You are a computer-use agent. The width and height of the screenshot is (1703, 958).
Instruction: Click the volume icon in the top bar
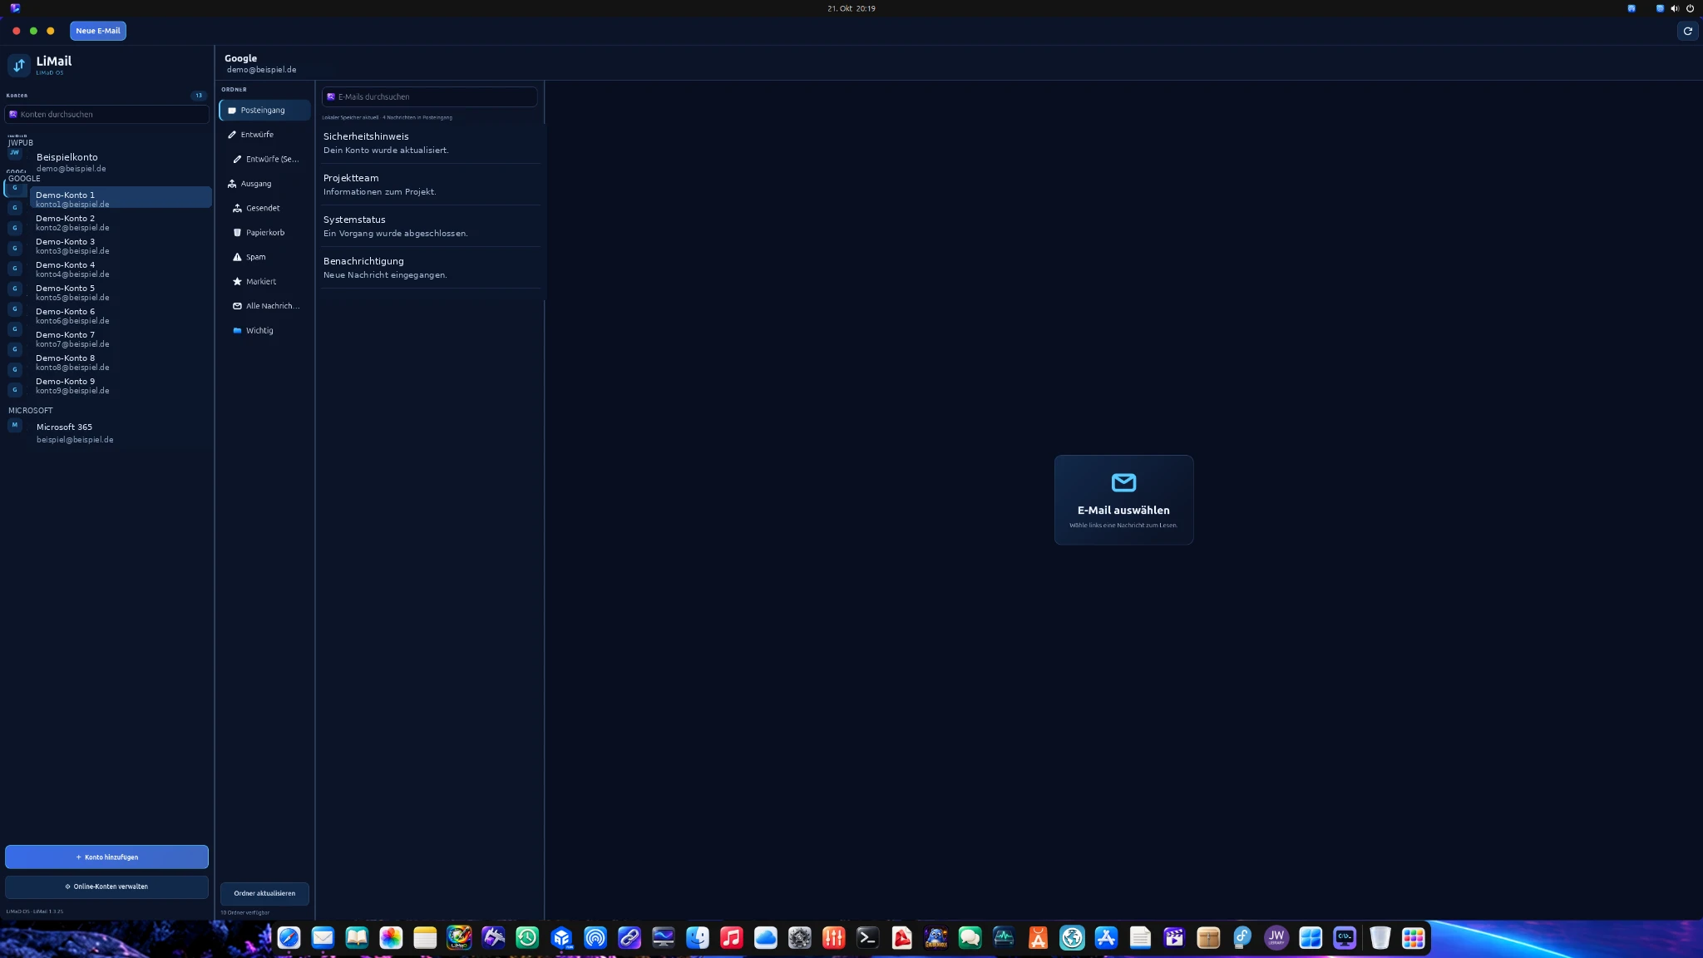[1675, 8]
